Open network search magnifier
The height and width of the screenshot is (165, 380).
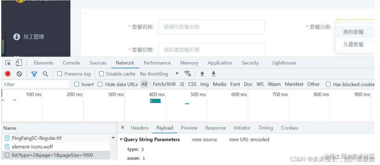(45, 74)
